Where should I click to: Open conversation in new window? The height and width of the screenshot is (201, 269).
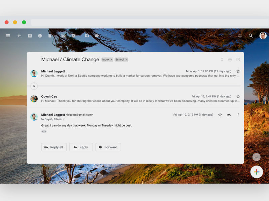pos(238,60)
